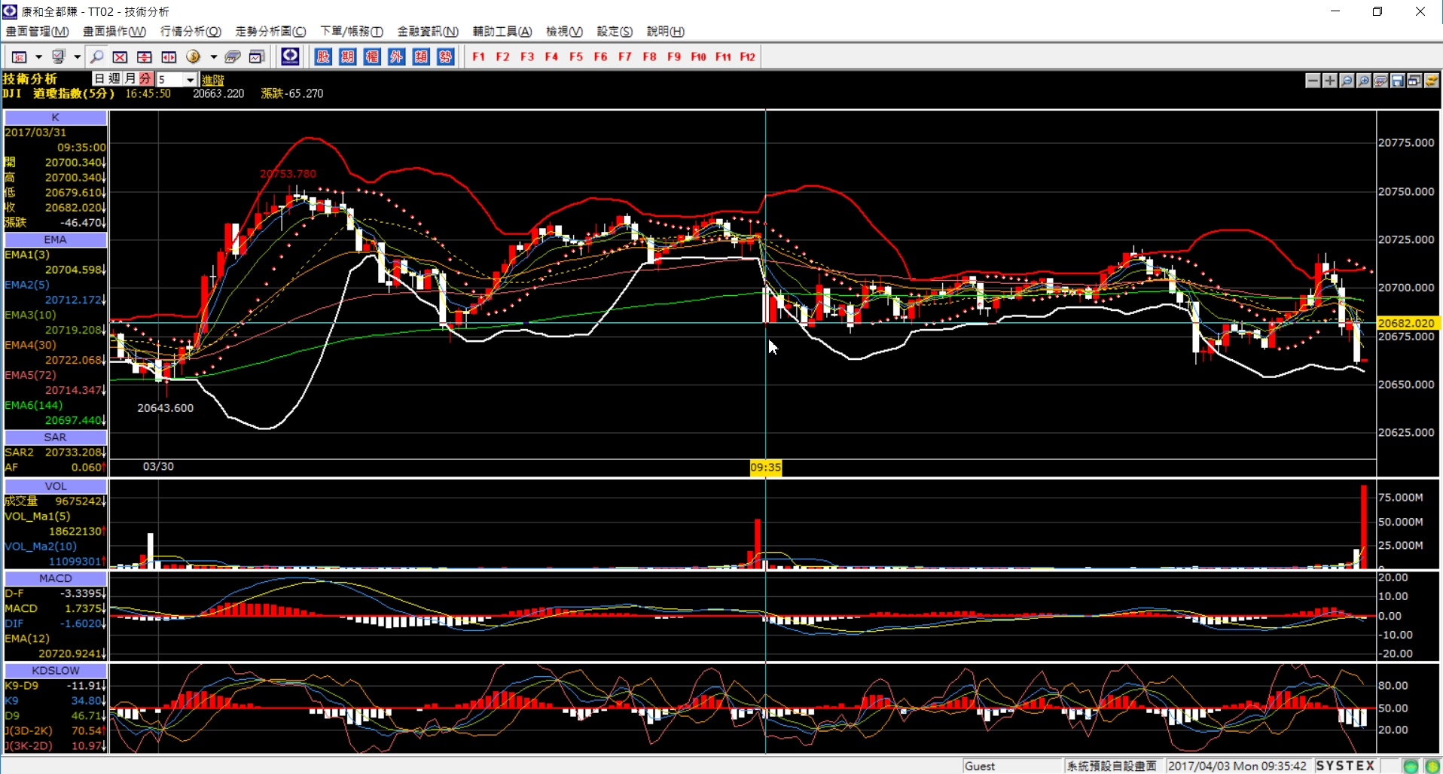Open the 走勢分析圖(C) menu
This screenshot has width=1443, height=774.
point(271,32)
